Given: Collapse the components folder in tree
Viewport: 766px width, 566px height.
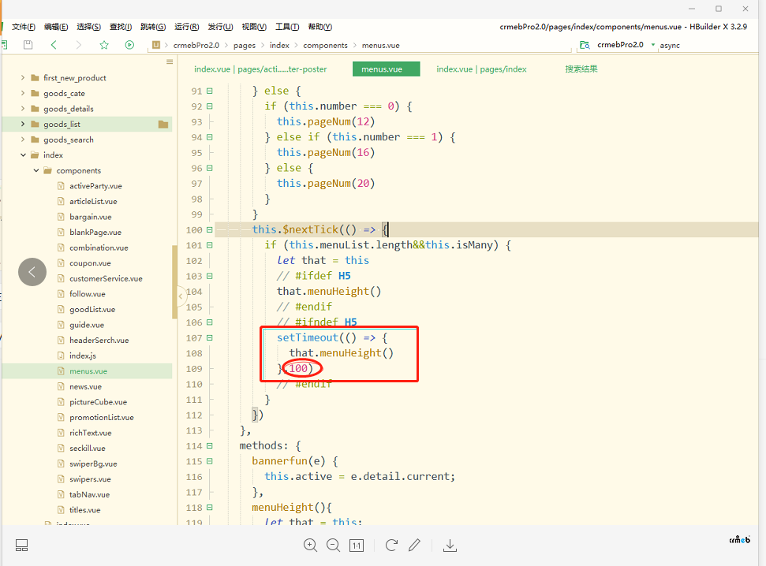Looking at the screenshot, I should pos(36,170).
